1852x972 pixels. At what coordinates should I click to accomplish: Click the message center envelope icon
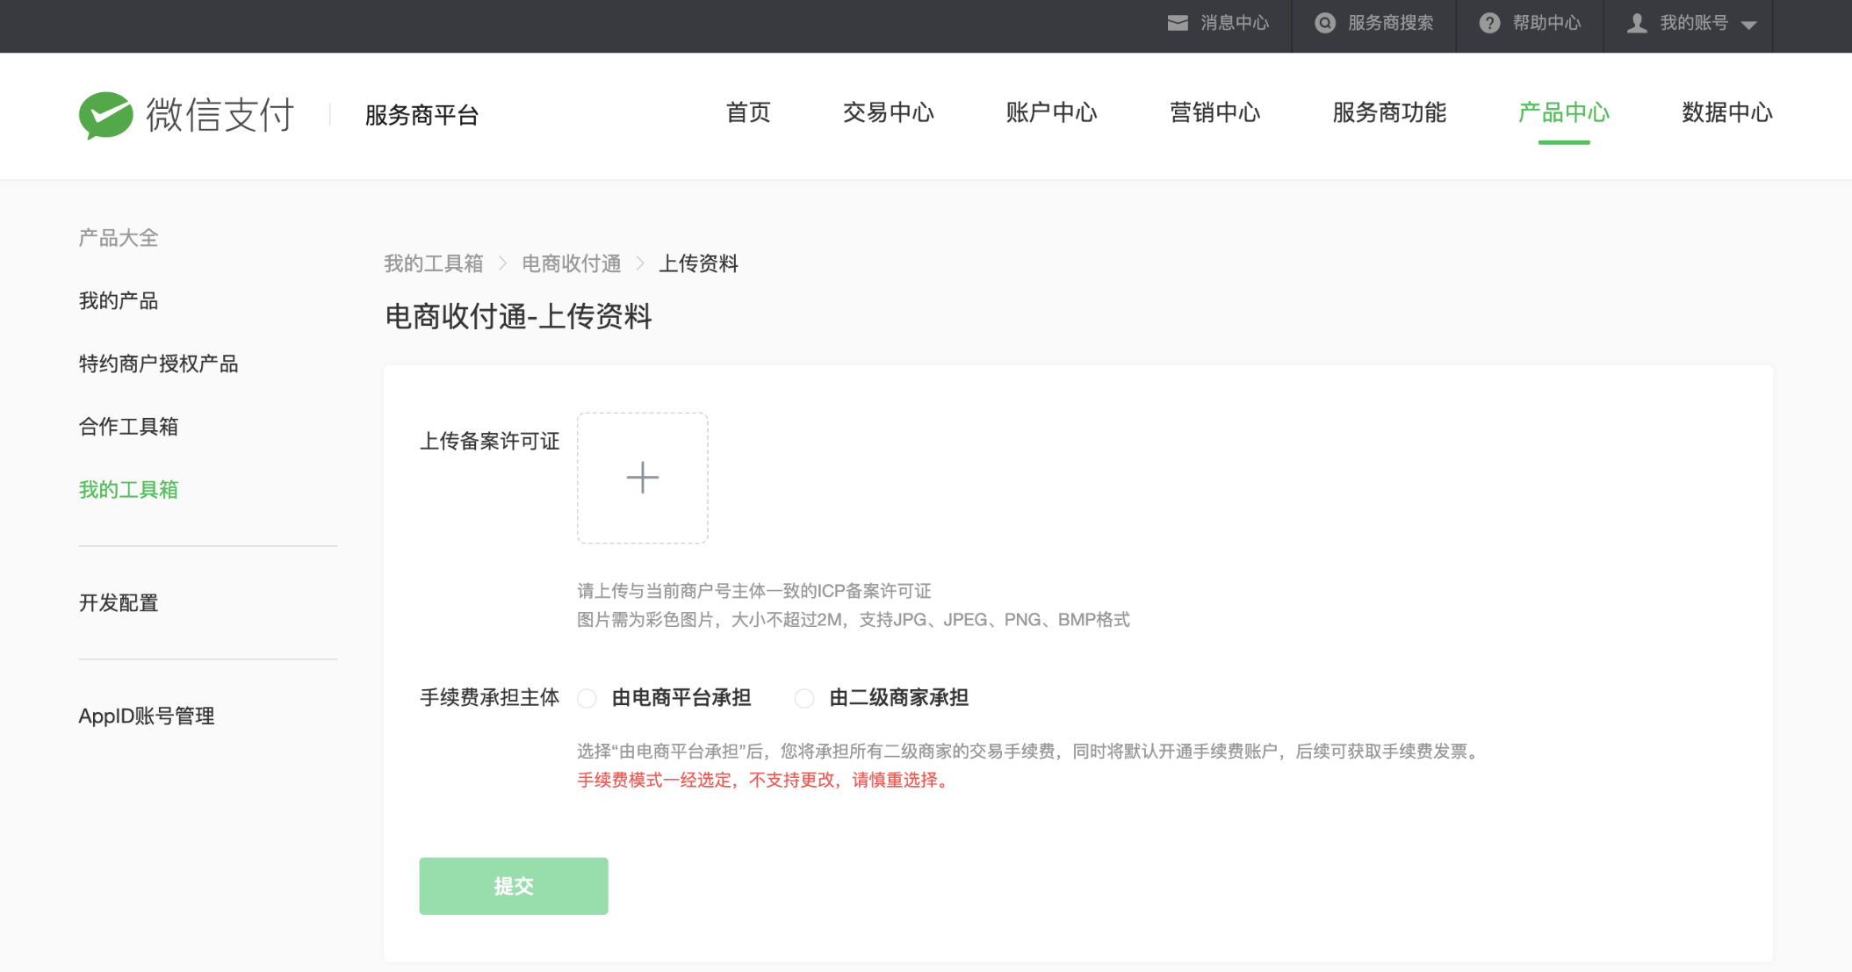pos(1178,24)
